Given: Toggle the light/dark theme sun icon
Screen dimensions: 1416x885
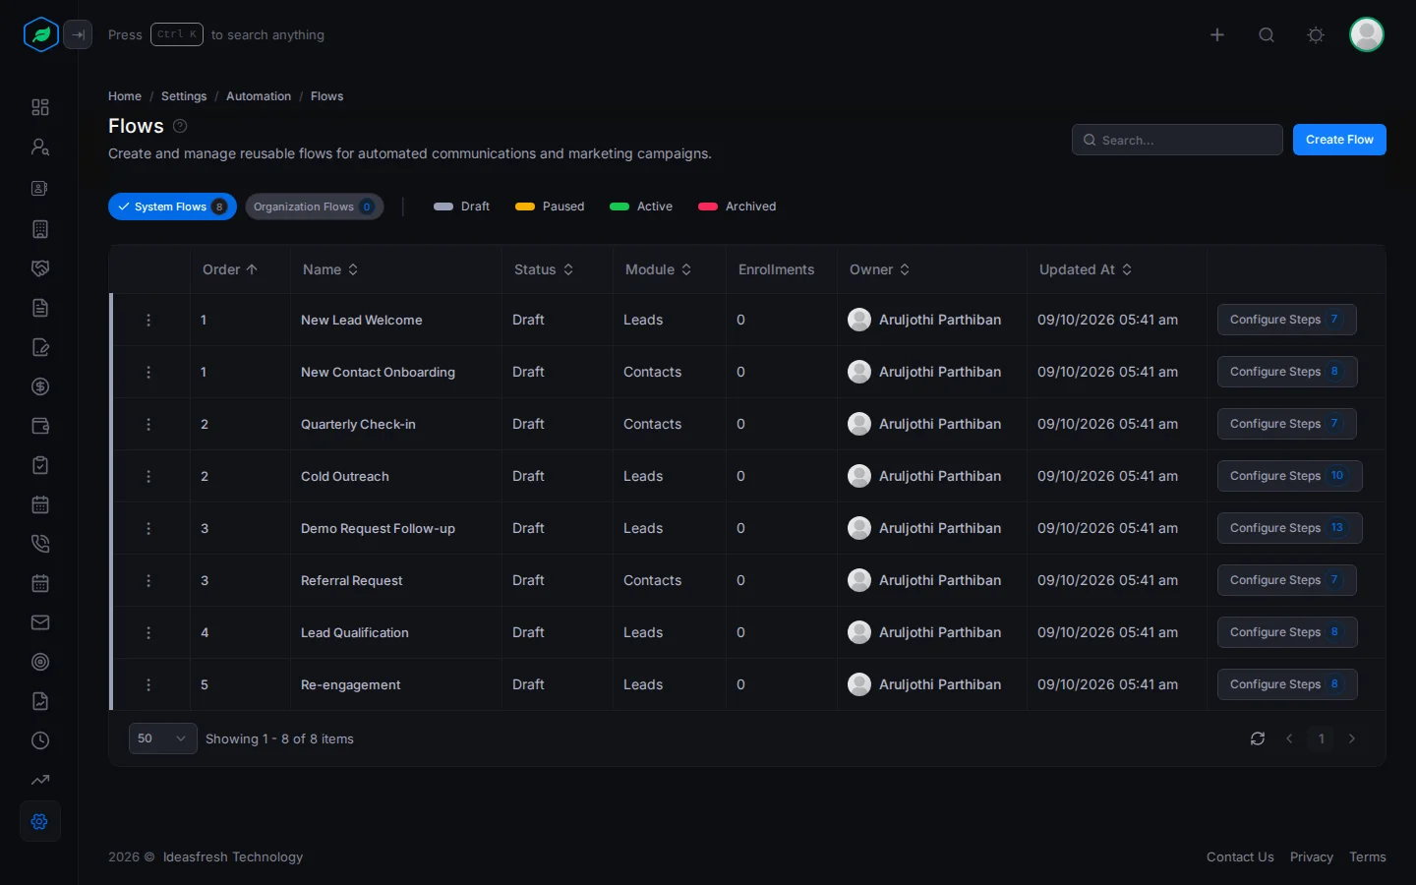Looking at the screenshot, I should click(x=1316, y=34).
